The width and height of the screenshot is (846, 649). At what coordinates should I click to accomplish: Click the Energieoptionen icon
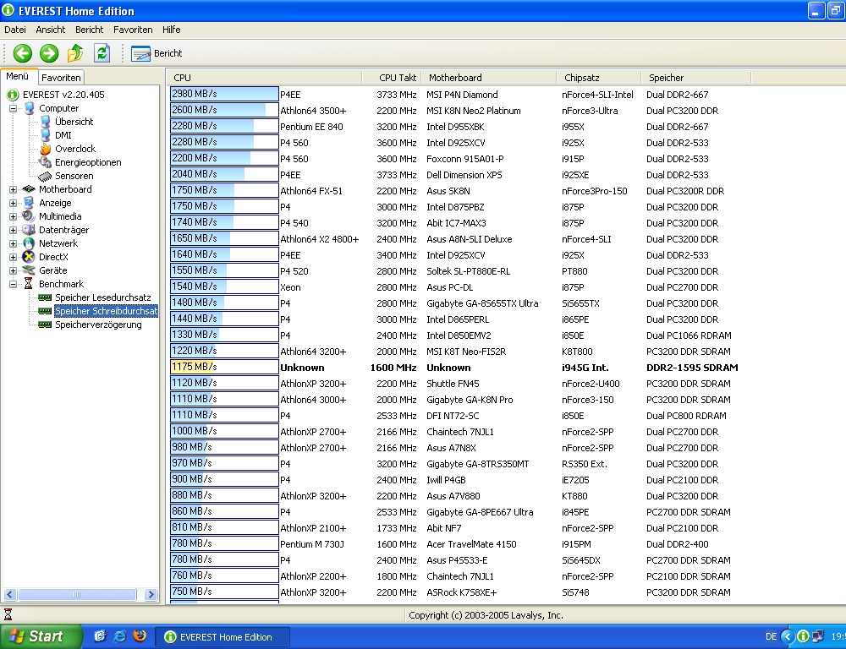point(46,162)
